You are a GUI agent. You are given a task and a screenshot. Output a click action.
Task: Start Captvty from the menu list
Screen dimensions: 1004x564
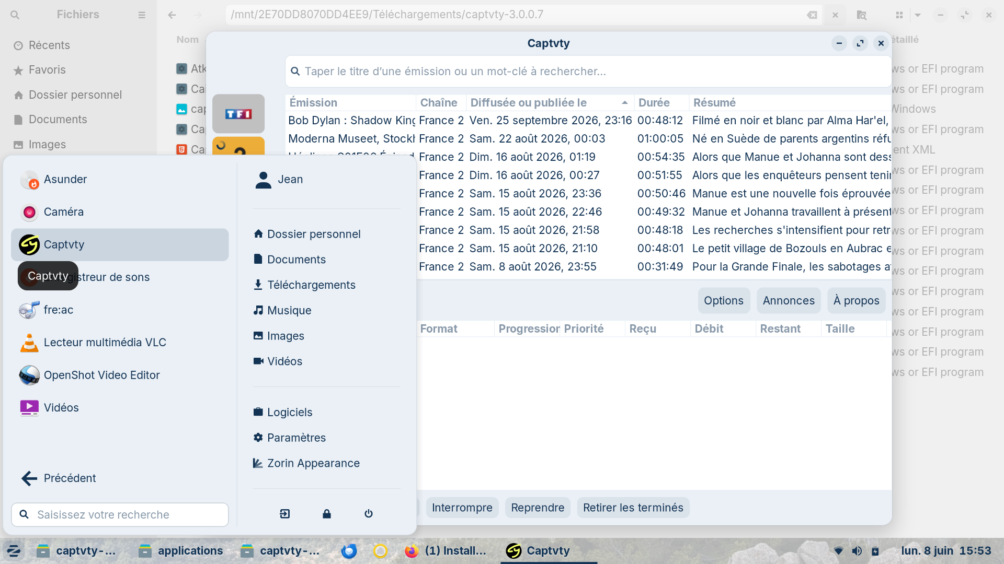(x=120, y=244)
